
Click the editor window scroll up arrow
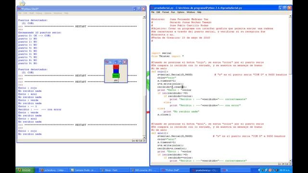click(x=290, y=16)
